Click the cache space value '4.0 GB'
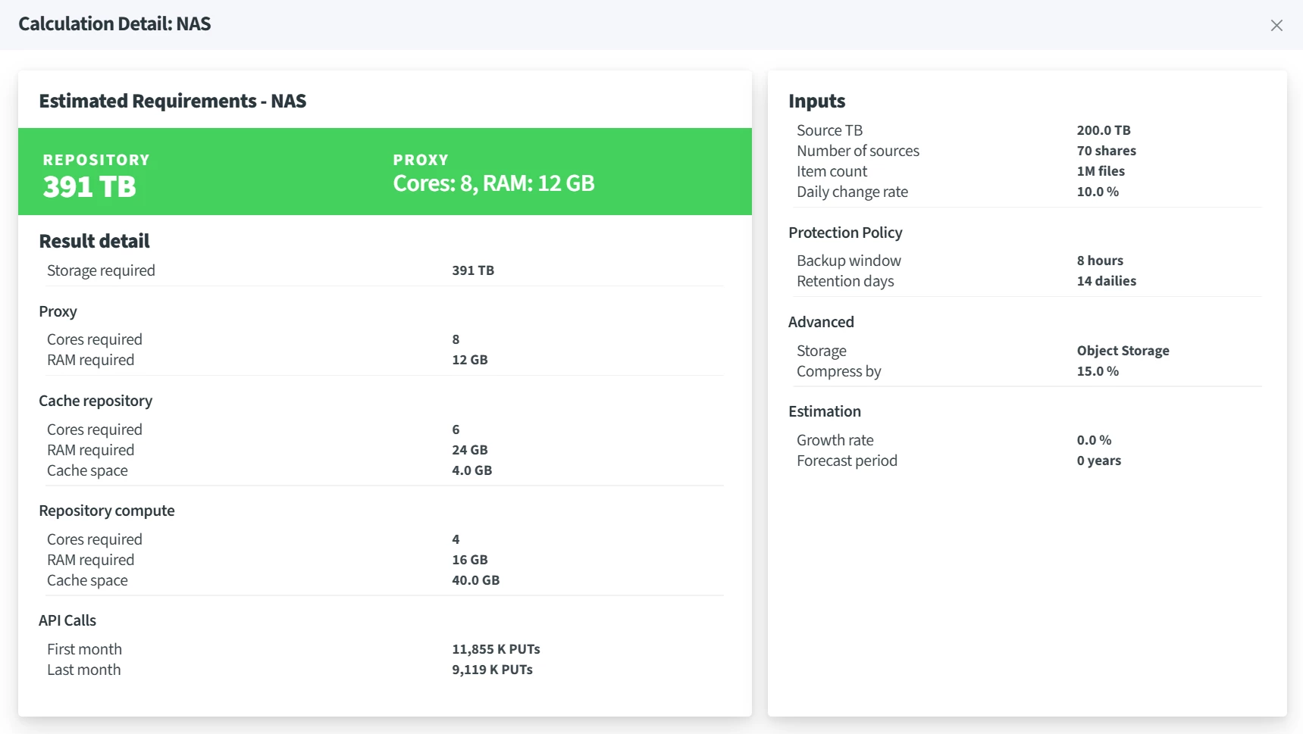This screenshot has width=1303, height=734. coord(472,470)
